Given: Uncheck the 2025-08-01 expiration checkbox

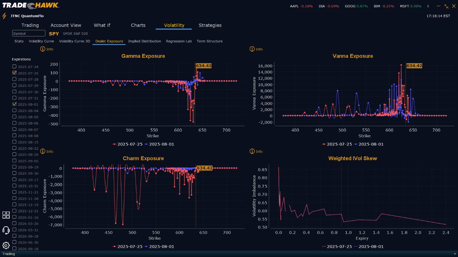Looking at the screenshot, I should (14, 104).
